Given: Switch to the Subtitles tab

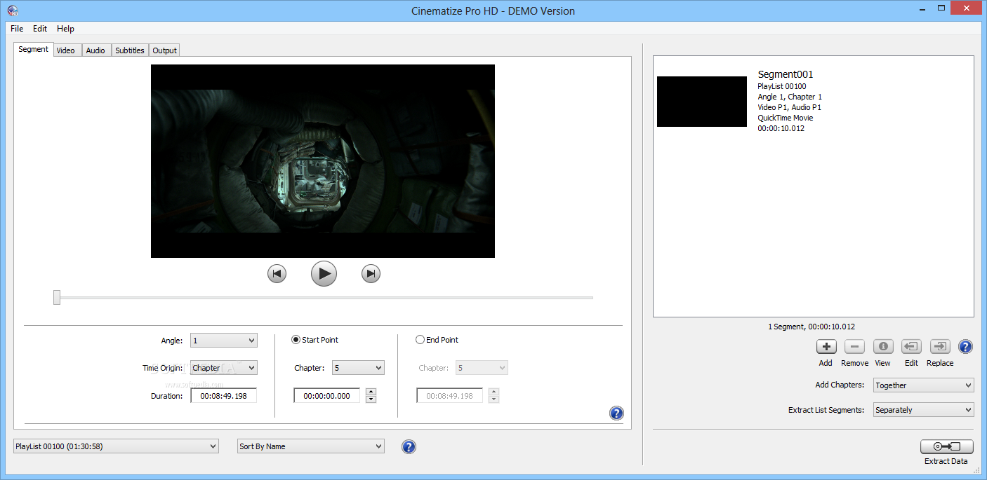Looking at the screenshot, I should [x=130, y=50].
